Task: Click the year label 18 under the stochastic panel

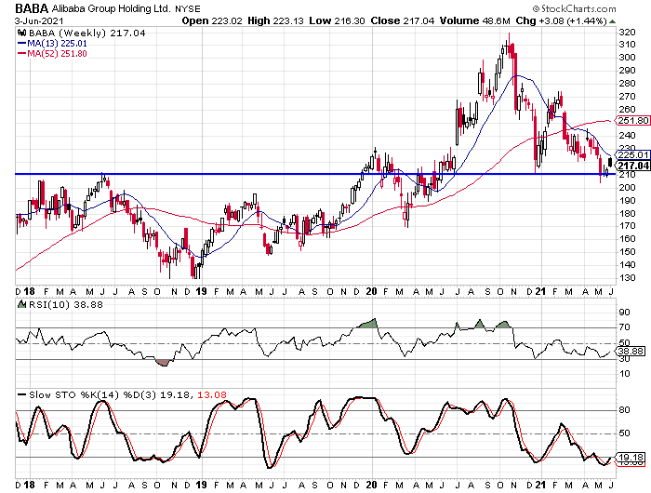Action: 29,485
